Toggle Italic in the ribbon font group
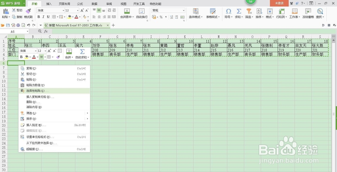 pos(43,17)
